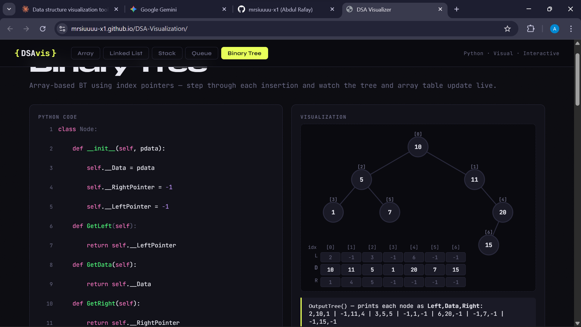Click the reload page icon
This screenshot has width=581, height=327.
[x=43, y=29]
